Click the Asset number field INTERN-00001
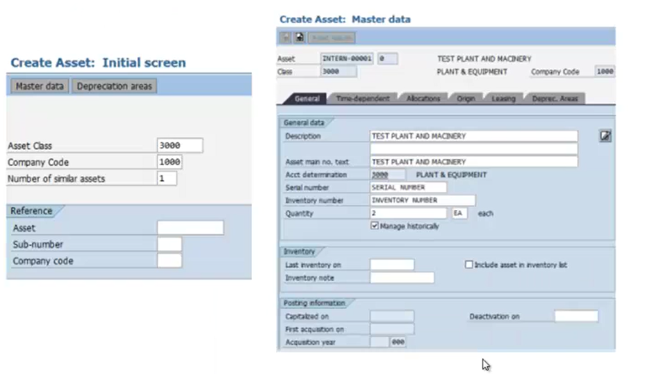 point(347,58)
